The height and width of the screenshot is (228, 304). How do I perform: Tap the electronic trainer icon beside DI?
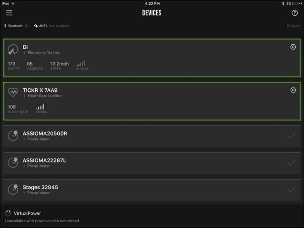point(13,49)
